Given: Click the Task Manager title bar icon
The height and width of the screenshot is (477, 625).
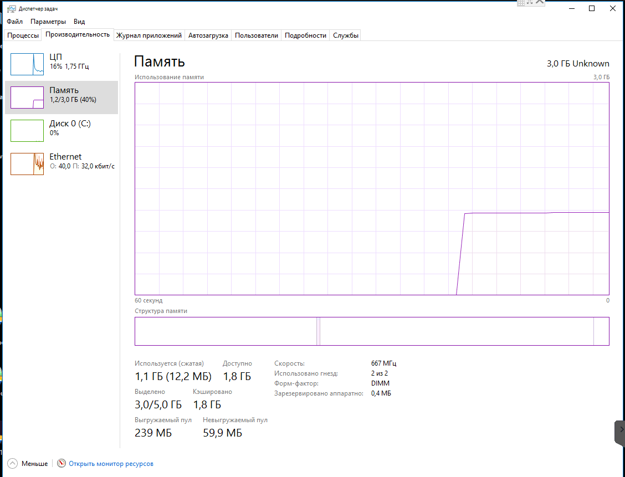Looking at the screenshot, I should click(11, 9).
